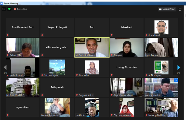186x120 pixels.
Task: Select Wawan Purnama video tile
Action: [x=57, y=108]
